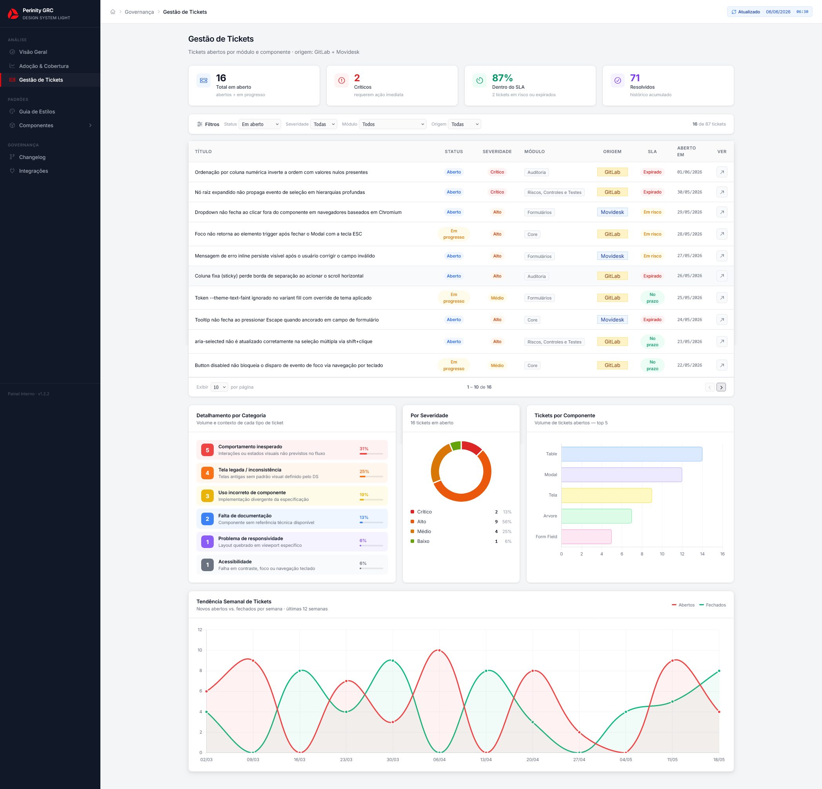Click the Governança breadcrumb link
Viewport: 822px width, 789px height.
click(x=139, y=12)
